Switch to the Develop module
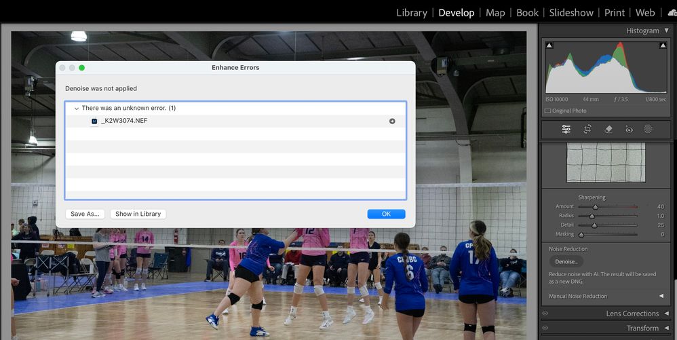677x340 pixels. pyautogui.click(x=457, y=13)
